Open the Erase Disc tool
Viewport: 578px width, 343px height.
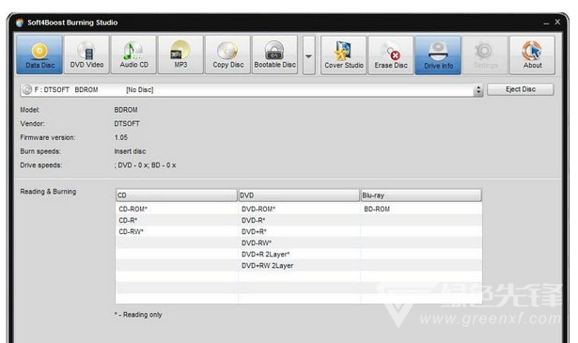[x=391, y=55]
